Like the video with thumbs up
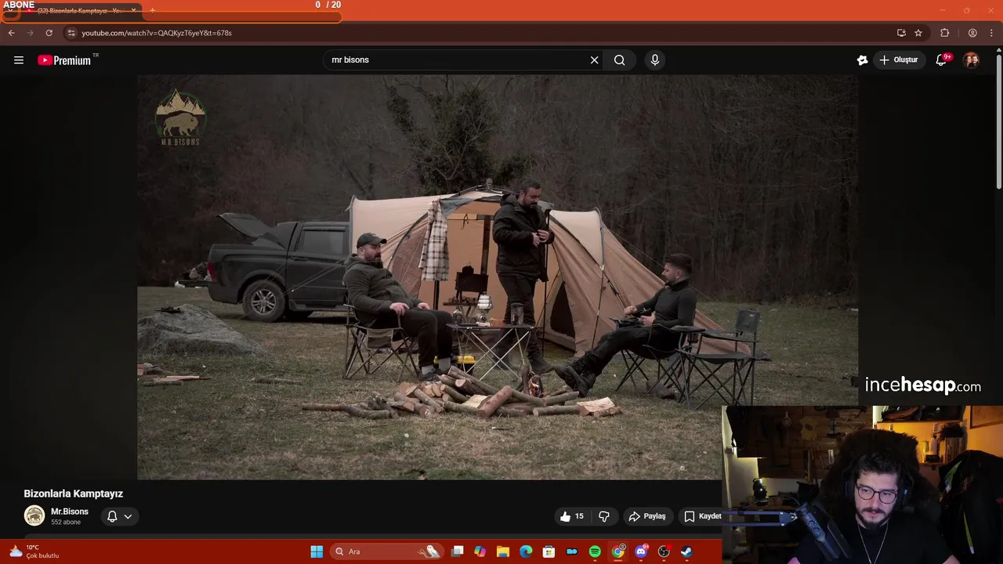This screenshot has height=564, width=1003. click(572, 516)
